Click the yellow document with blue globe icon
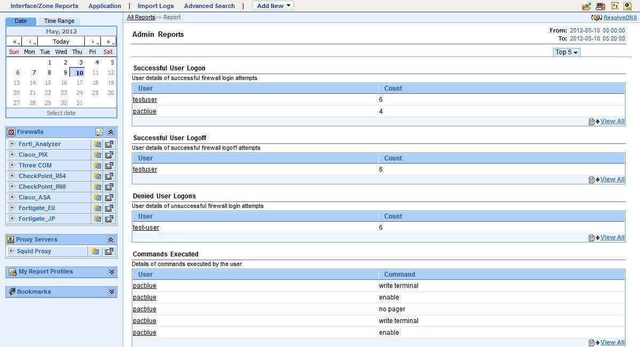The height and width of the screenshot is (347, 640). click(x=628, y=6)
